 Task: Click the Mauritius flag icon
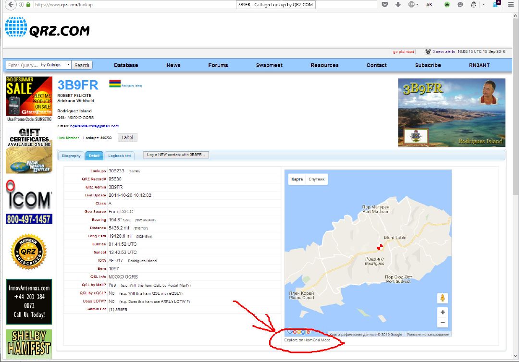[115, 84]
